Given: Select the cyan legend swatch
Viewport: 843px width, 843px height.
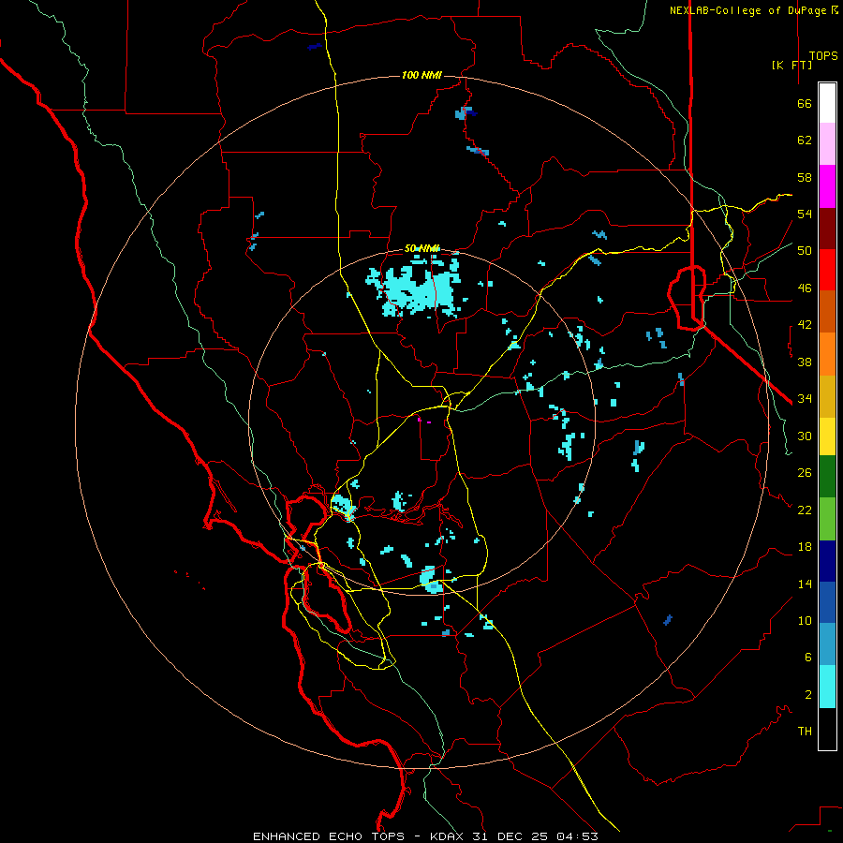Looking at the screenshot, I should pos(827,687).
